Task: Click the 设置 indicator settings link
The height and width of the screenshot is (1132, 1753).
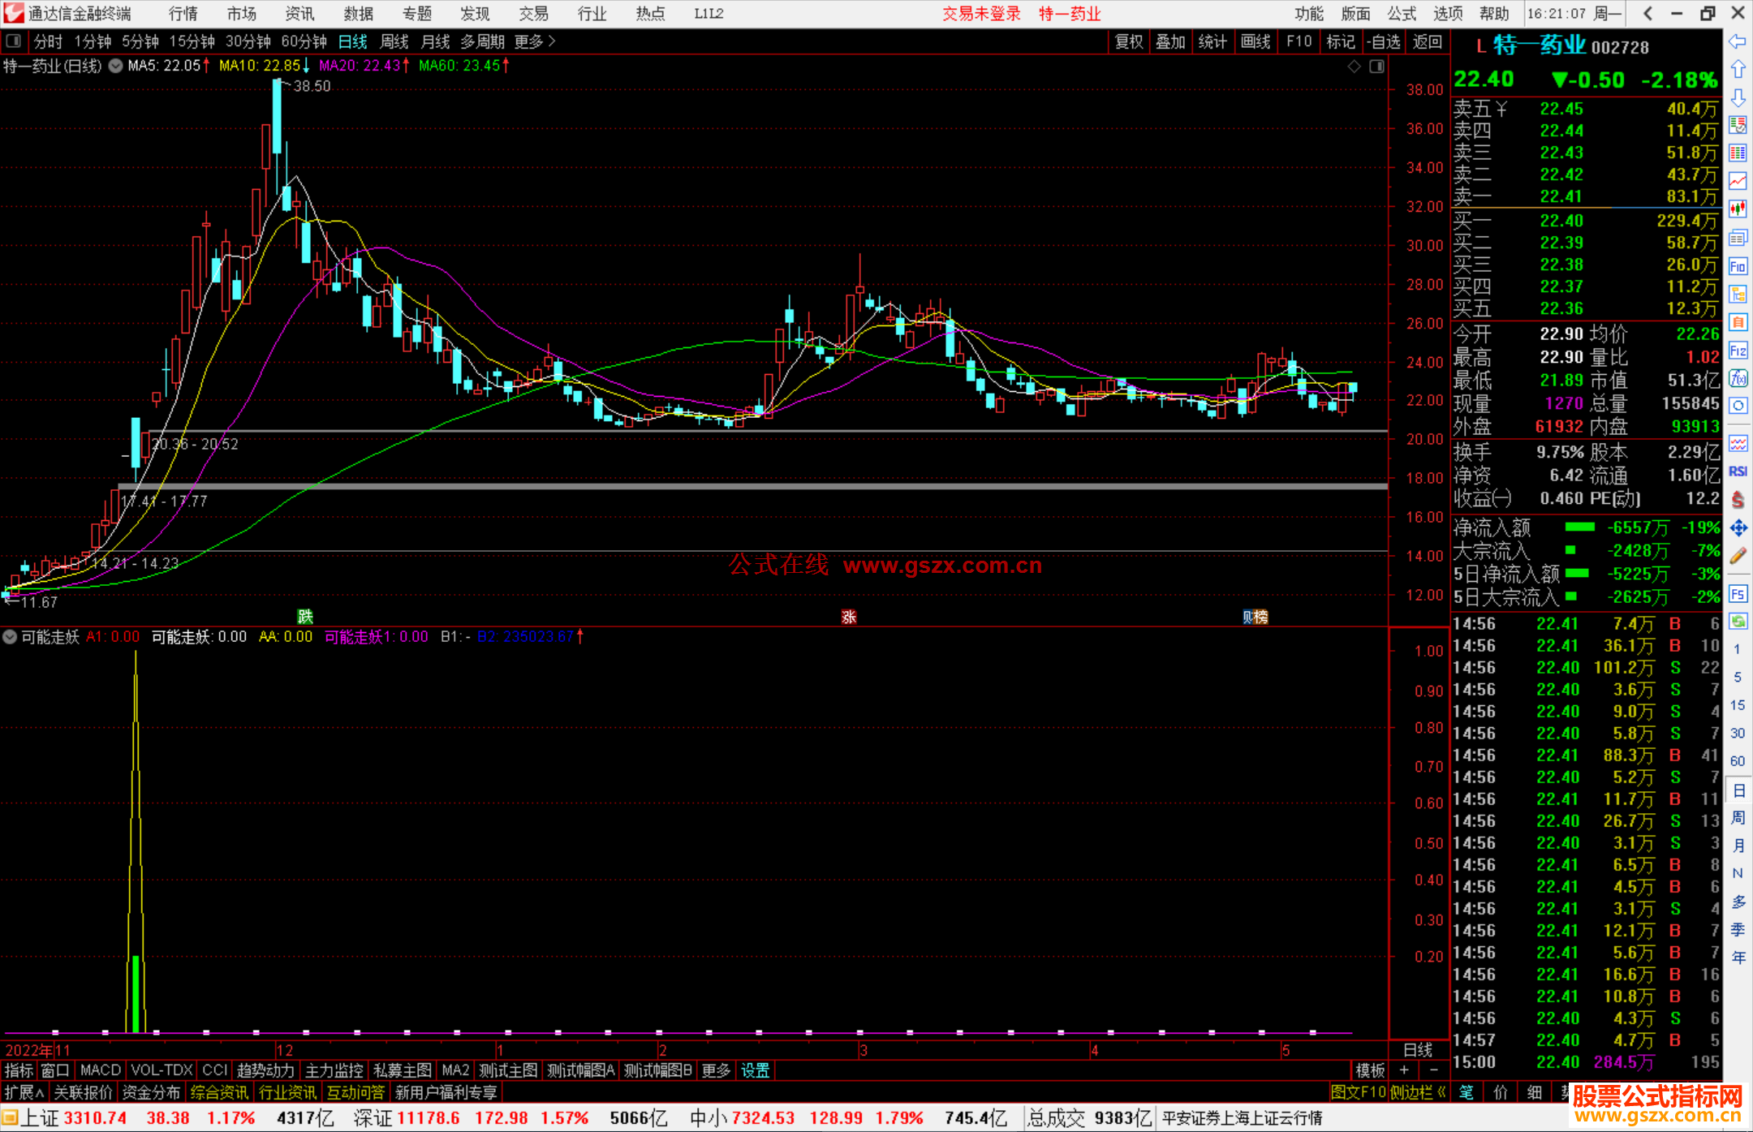Action: click(755, 1070)
